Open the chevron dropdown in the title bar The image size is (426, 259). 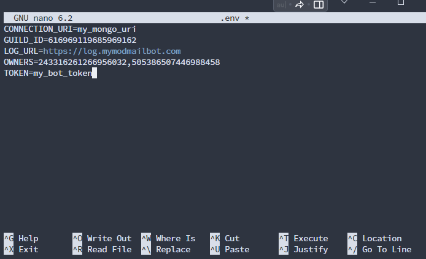tap(345, 2)
